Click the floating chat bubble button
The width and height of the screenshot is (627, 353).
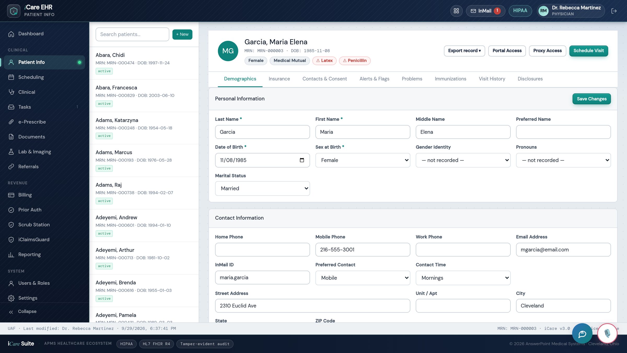coord(582,334)
